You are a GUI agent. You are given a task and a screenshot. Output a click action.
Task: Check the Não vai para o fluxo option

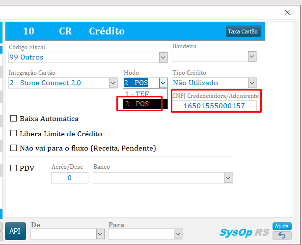pos(14,148)
